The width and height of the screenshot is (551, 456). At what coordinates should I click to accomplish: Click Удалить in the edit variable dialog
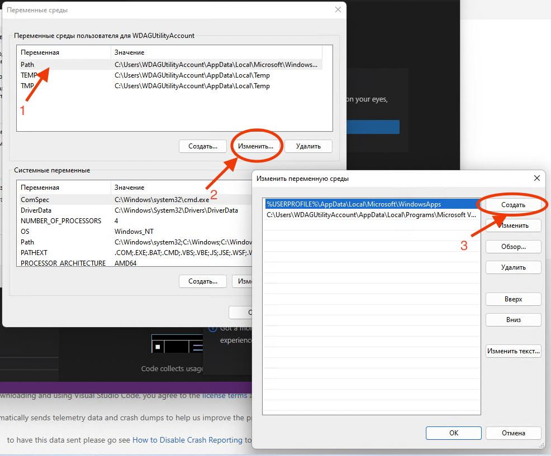(512, 267)
